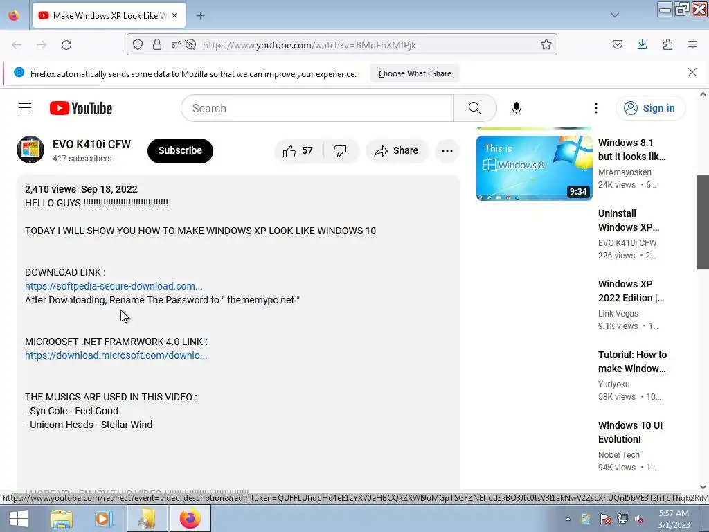Open 'Windows 8.1 but it looks lik...' video

coord(631,150)
